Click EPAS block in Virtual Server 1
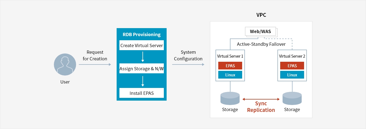366x129 pixels. point(230,66)
